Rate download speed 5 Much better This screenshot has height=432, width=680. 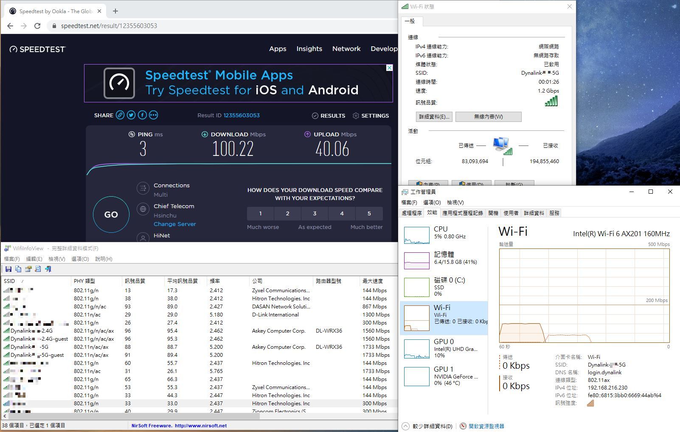click(x=369, y=213)
